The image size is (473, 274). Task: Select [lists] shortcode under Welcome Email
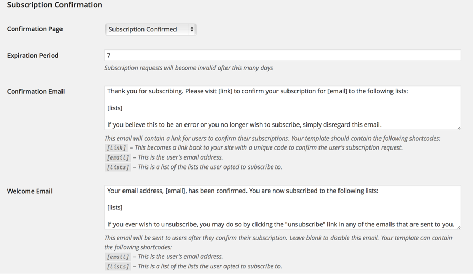(118, 267)
